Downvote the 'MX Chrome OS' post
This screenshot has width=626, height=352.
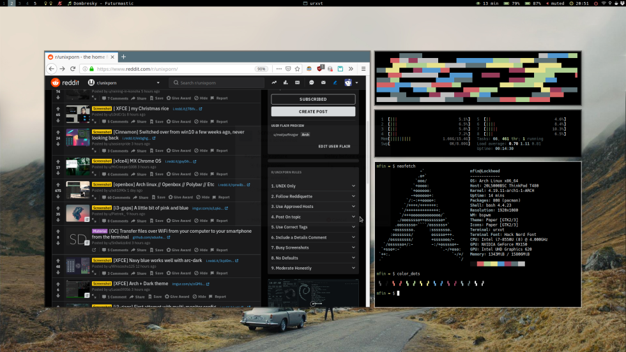pos(58,173)
